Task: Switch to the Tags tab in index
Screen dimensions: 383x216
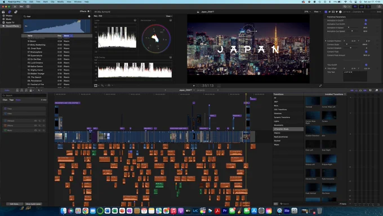Action: (11, 100)
